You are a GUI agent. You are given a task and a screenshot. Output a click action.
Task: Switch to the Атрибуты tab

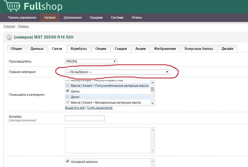tap(79, 49)
